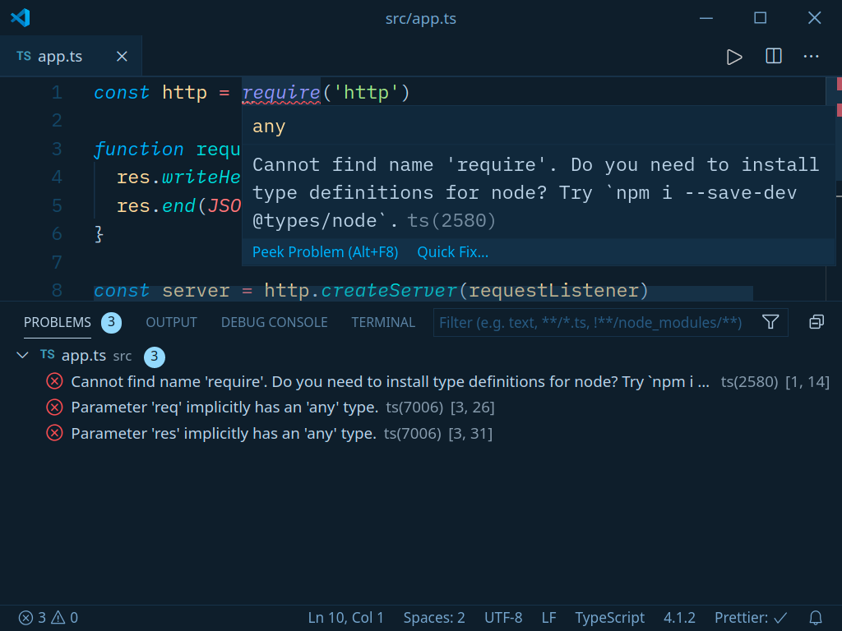Switch to the OUTPUT tab
The image size is (842, 631).
(171, 322)
